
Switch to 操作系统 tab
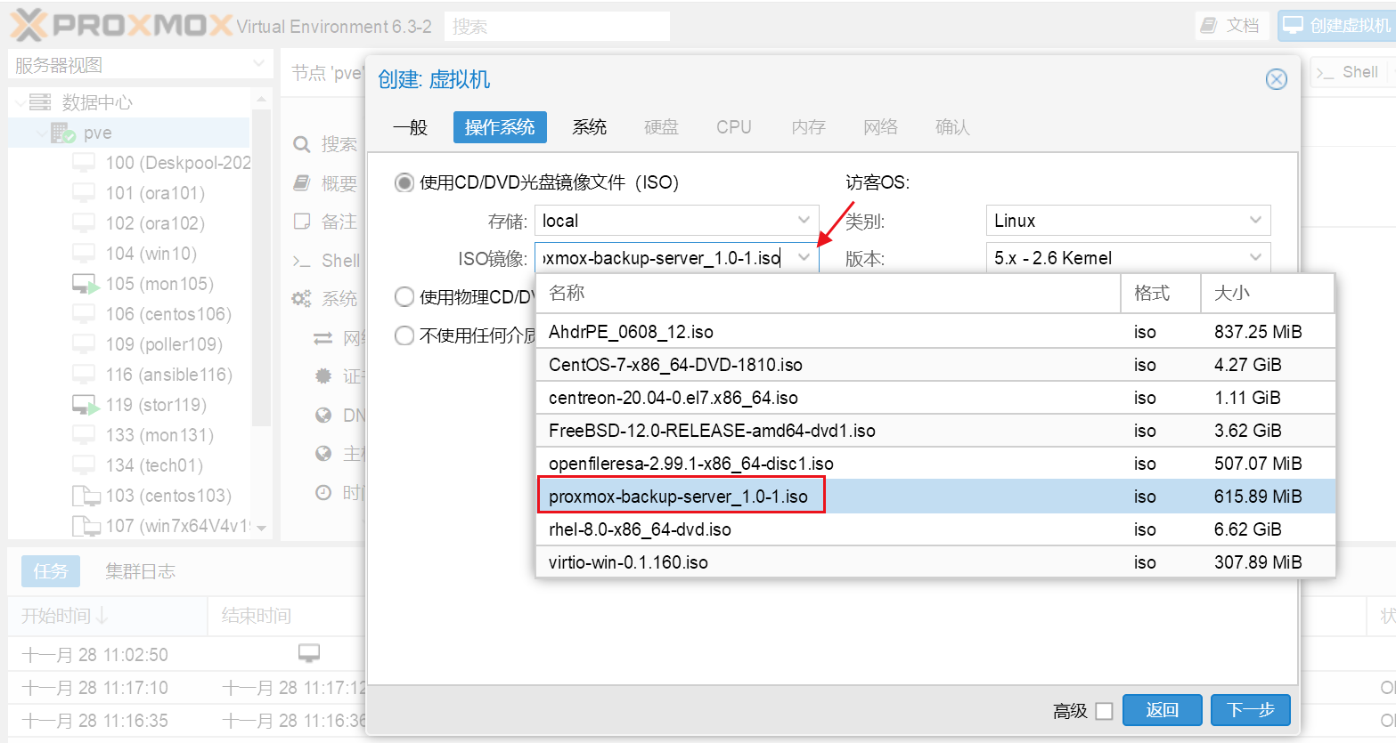pyautogui.click(x=500, y=127)
